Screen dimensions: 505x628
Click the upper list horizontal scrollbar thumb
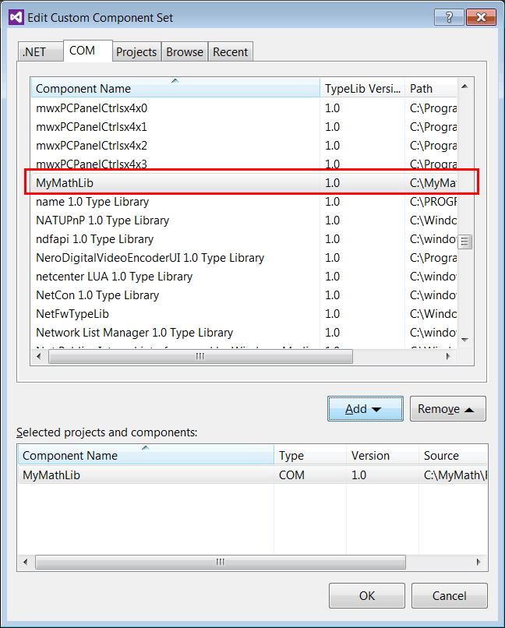(200, 356)
